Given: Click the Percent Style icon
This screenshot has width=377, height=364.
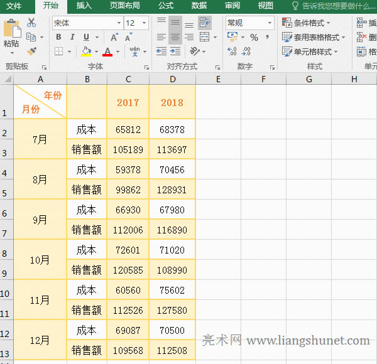Looking at the screenshot, I should 254,38.
